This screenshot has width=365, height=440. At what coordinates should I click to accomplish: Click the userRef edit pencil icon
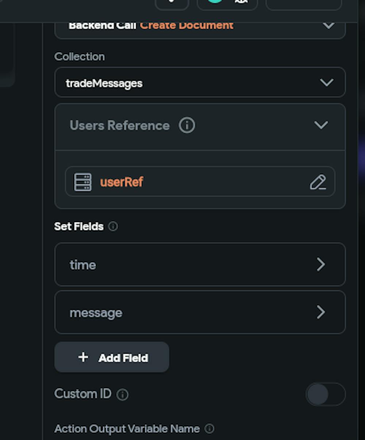pyautogui.click(x=318, y=182)
